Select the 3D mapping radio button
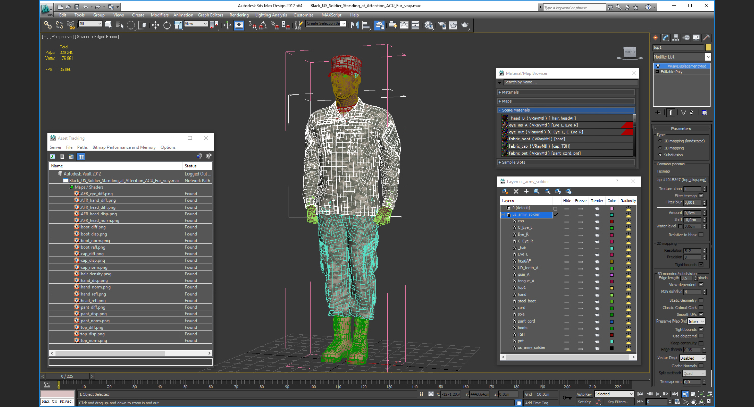 (x=661, y=148)
